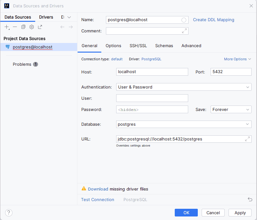
Task: Click the Host input field
Action: click(x=152, y=72)
